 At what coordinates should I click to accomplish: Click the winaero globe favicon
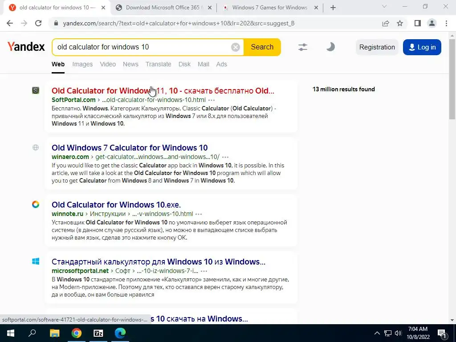[36, 147]
